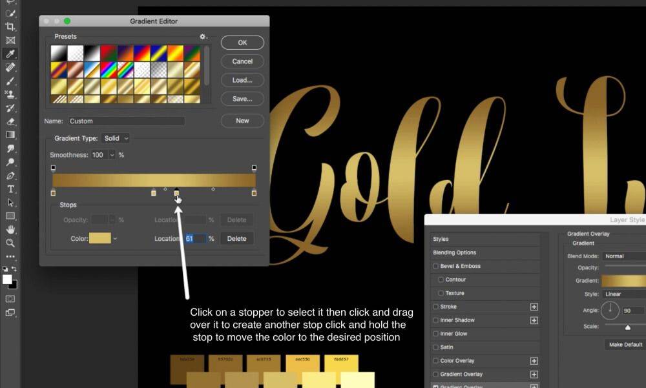Select the Hand tool

10,229
